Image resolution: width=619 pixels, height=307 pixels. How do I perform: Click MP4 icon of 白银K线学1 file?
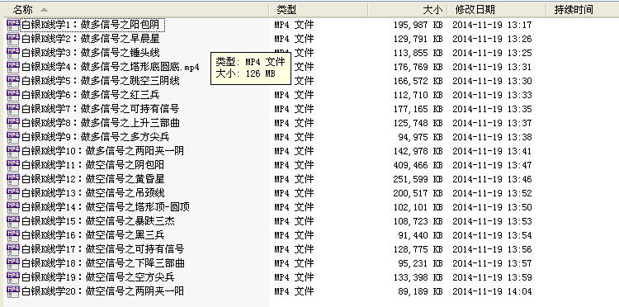(x=13, y=25)
